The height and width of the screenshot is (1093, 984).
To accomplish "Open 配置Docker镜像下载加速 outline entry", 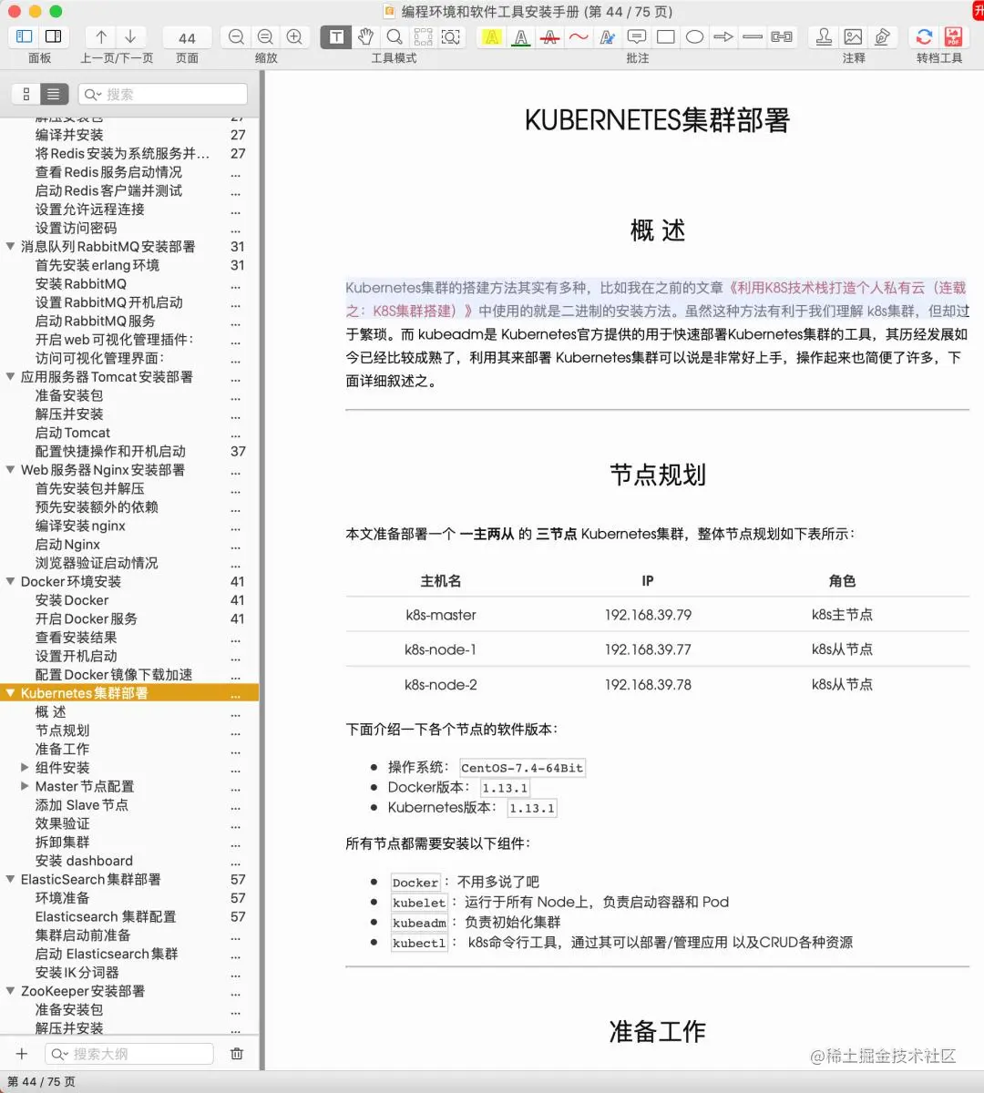I will pos(114,675).
